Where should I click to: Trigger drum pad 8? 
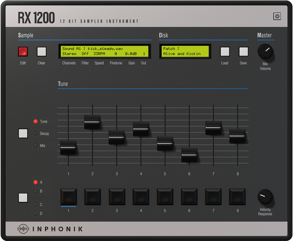(237, 197)
